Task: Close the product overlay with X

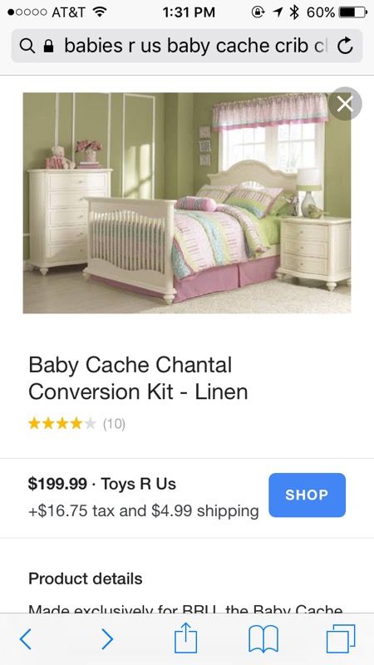Action: click(345, 103)
